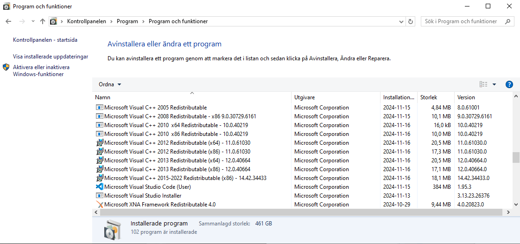This screenshot has width=520, height=244.
Task: Expand the view options dropdown arrow
Action: [494, 84]
